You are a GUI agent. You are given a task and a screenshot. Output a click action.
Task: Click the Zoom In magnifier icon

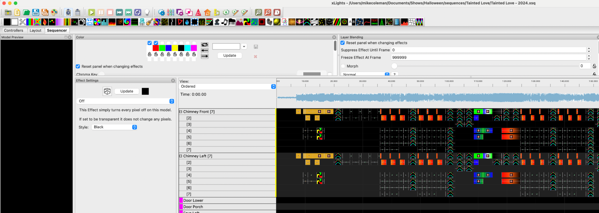pyautogui.click(x=259, y=12)
